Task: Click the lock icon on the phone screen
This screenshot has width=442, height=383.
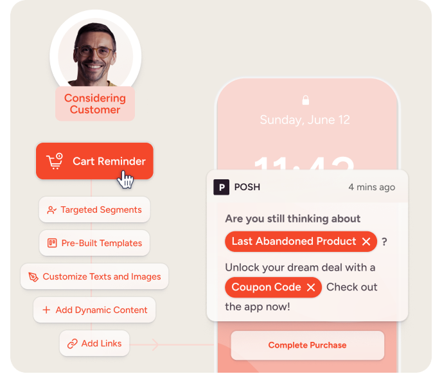Action: pyautogui.click(x=306, y=100)
